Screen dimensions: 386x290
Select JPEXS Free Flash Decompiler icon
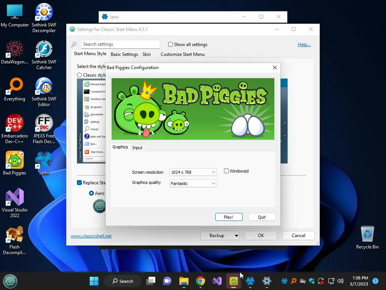pyautogui.click(x=44, y=129)
